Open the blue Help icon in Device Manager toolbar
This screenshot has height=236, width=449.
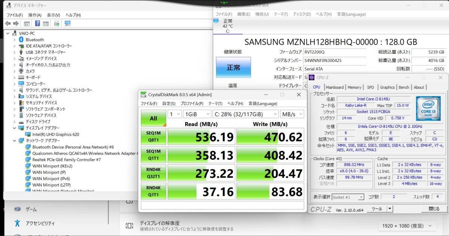37,24
